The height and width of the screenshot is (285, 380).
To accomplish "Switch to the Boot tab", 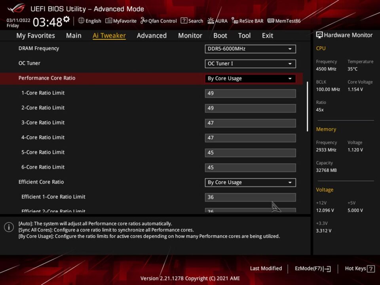I will [x=220, y=36].
